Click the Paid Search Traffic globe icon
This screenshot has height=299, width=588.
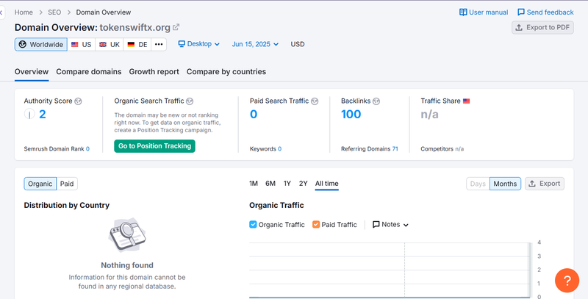pyautogui.click(x=315, y=101)
